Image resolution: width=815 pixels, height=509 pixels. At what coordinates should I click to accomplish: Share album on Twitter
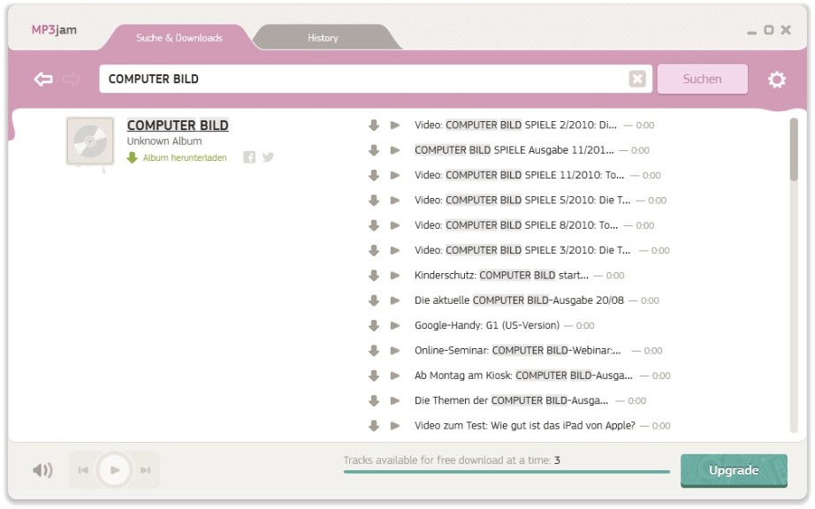coord(268,157)
